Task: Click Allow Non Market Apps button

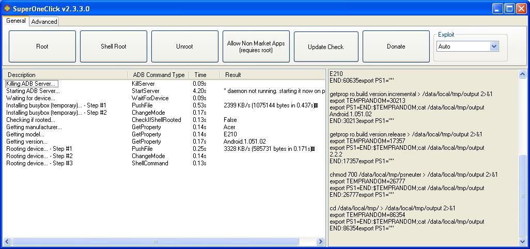Action: click(x=256, y=46)
